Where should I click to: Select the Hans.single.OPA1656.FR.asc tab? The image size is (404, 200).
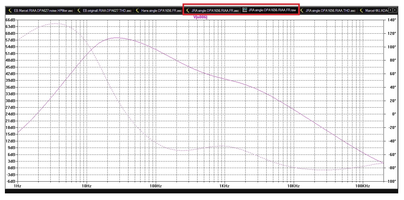[158, 11]
